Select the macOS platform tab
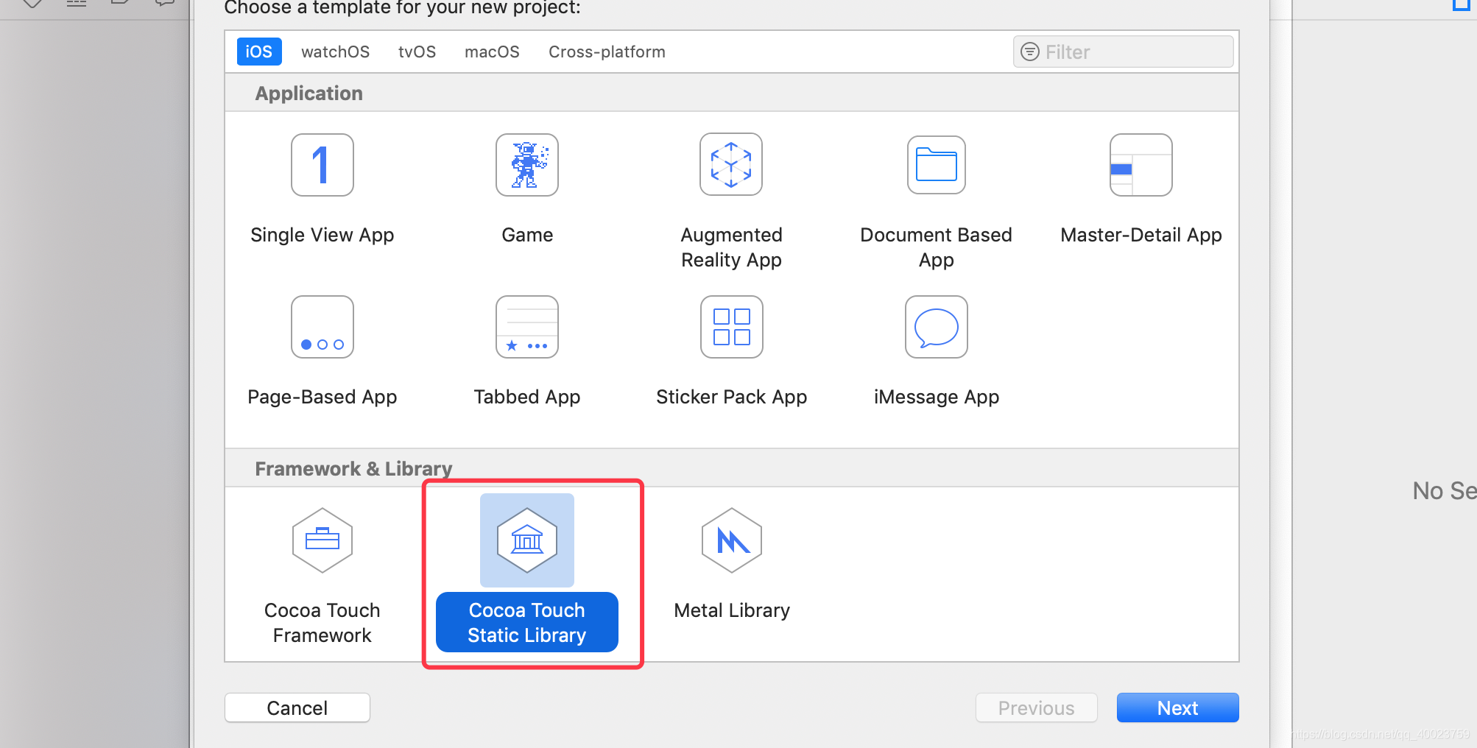Screen dimensions: 1477x748 point(492,52)
